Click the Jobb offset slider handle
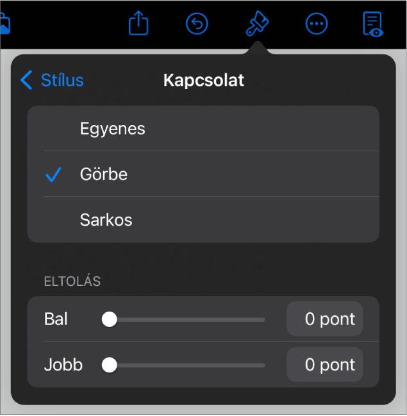407x416 pixels. tap(110, 365)
